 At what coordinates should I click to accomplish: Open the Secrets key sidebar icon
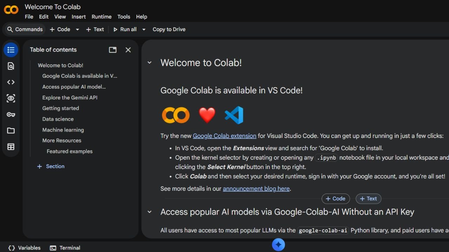click(11, 114)
